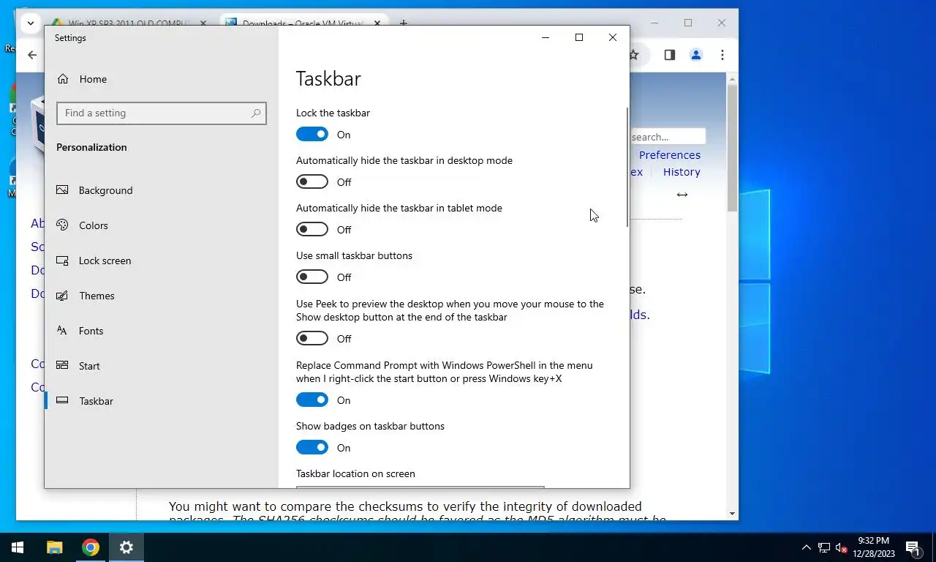The width and height of the screenshot is (936, 562).
Task: Click the Settings window vertical scrollbar
Action: click(x=627, y=168)
